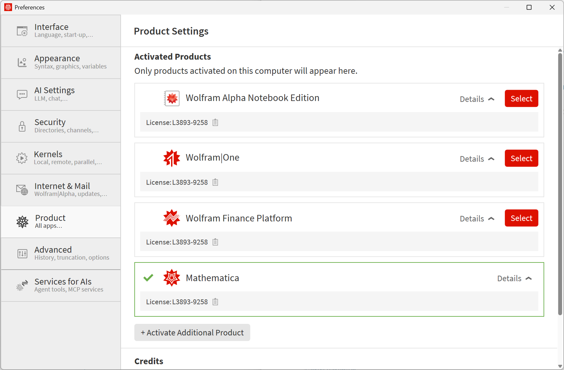Click the Internet & Mail envelope-globe icon
This screenshot has width=564, height=370.
[x=22, y=190]
